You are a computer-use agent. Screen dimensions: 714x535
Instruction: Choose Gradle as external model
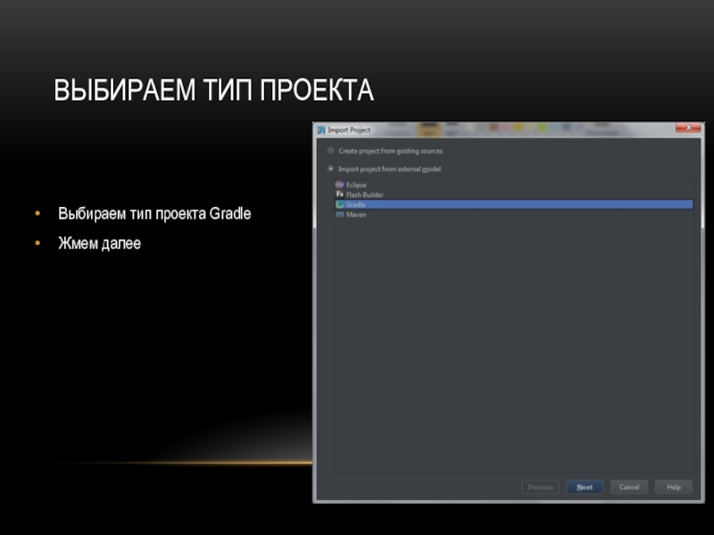pyautogui.click(x=514, y=205)
